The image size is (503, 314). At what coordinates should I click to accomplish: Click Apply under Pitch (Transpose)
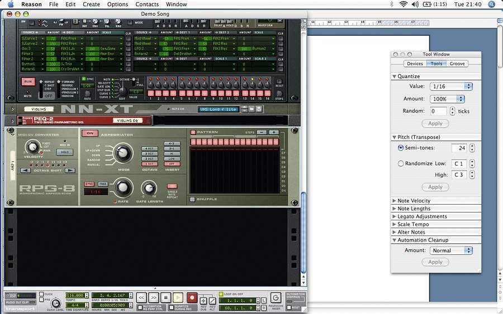pos(435,187)
